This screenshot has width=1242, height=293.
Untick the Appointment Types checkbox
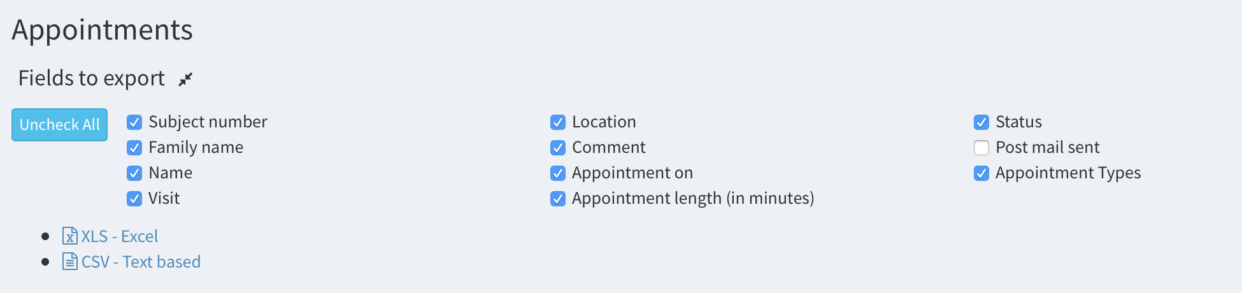click(981, 173)
